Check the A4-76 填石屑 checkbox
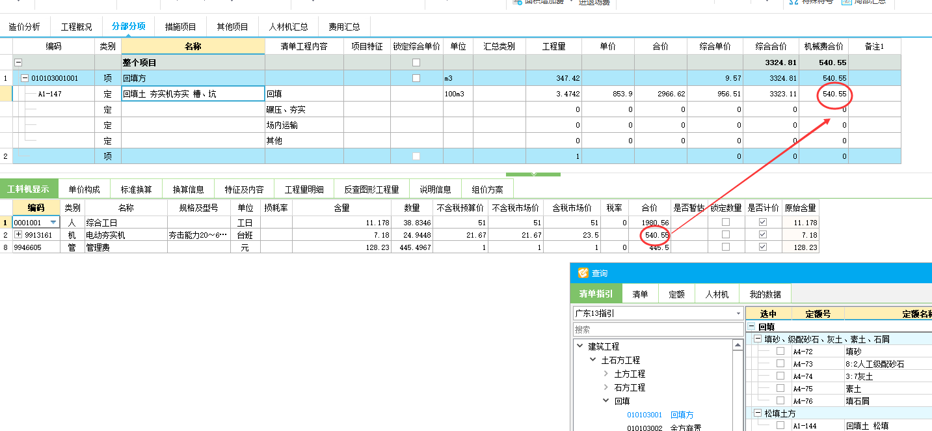932x431 pixels. [780, 401]
